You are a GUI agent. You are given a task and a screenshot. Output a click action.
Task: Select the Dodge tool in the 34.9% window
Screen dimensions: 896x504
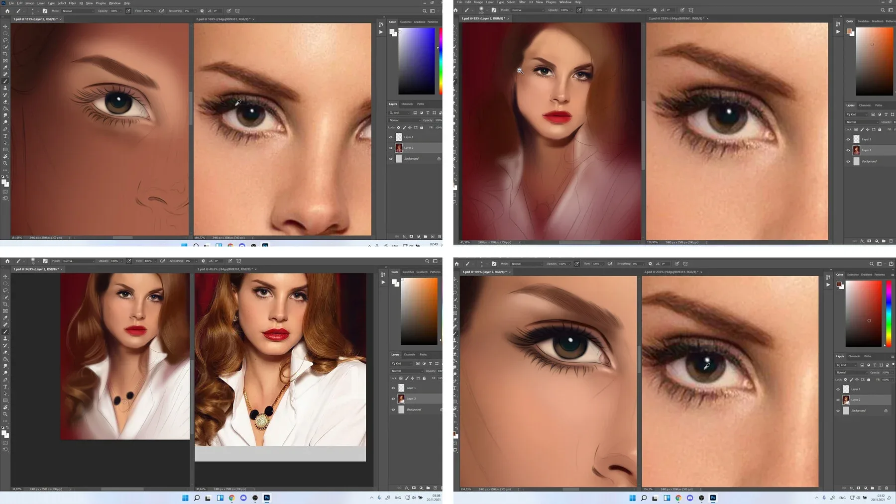(x=5, y=373)
